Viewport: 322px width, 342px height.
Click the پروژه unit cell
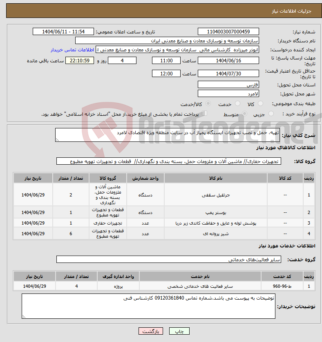click(x=118, y=286)
